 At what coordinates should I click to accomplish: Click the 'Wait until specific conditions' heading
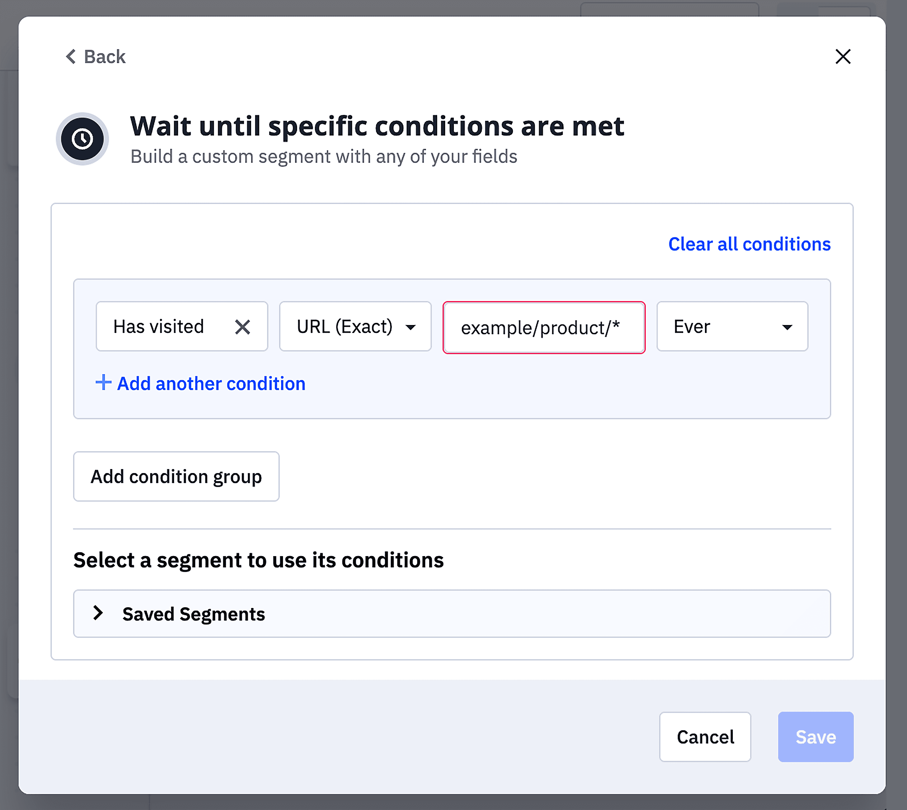click(x=377, y=126)
